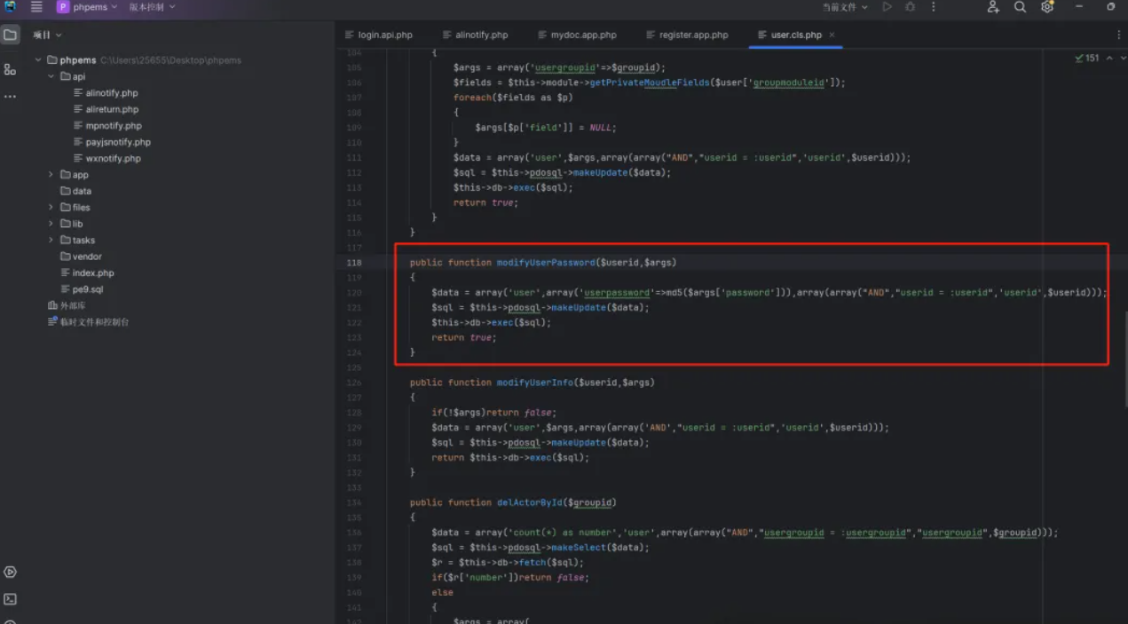Image resolution: width=1128 pixels, height=624 pixels.
Task: Click line number 118 in gutter
Action: coord(354,263)
